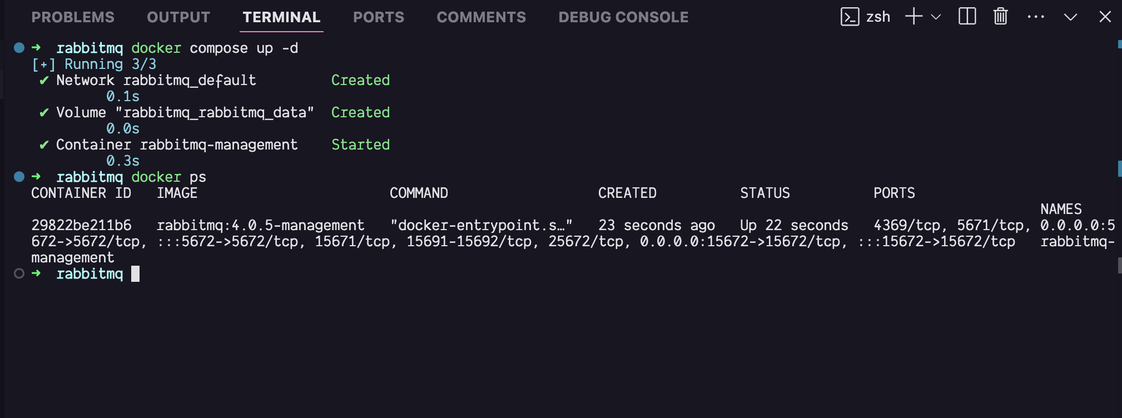Switch to the PROBLEMS tab
Viewport: 1122px width, 418px height.
pyautogui.click(x=73, y=17)
